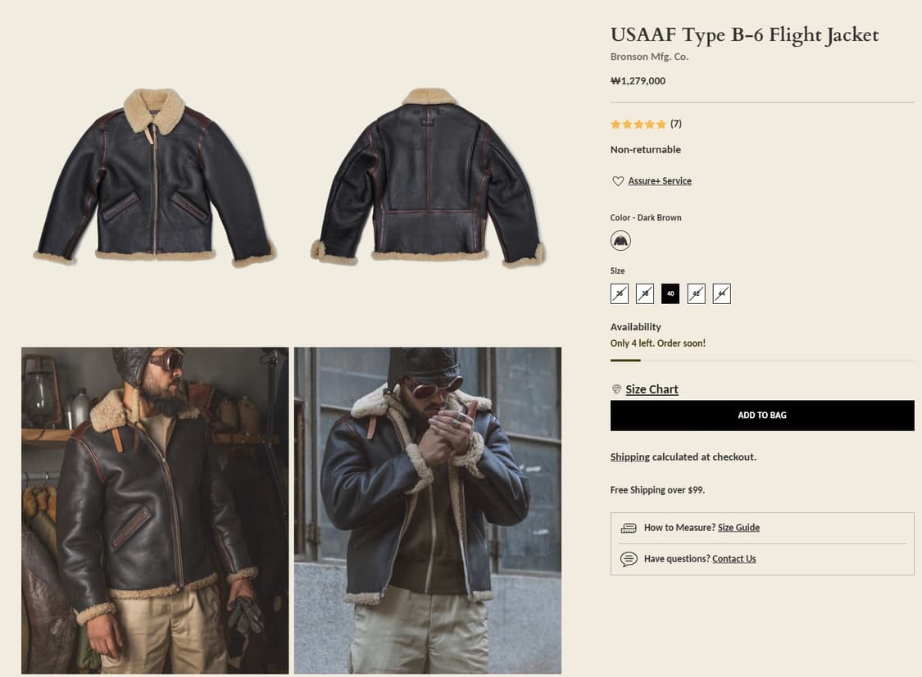Viewport: 922px width, 677px height.
Task: Click the (7) review count
Action: click(676, 124)
